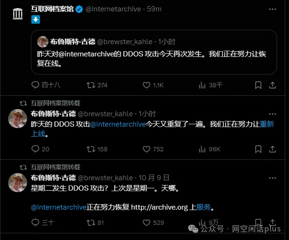Open more options for the second tweet
Screen dimensions: 289x240
tap(272, 114)
